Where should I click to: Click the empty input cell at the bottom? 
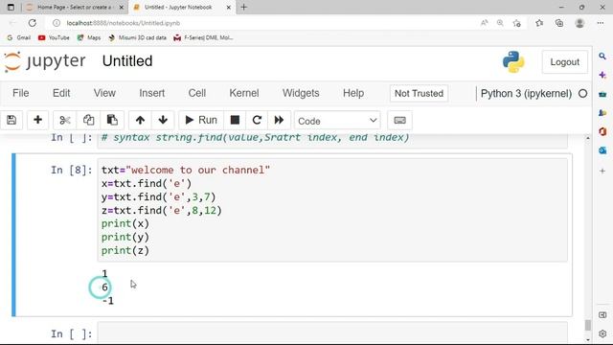click(x=332, y=333)
